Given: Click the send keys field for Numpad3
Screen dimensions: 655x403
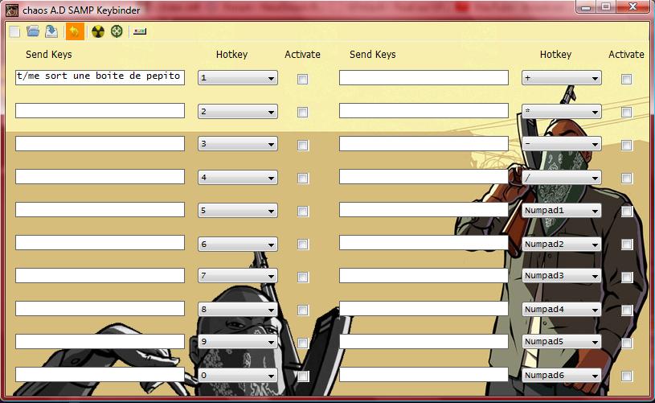Looking at the screenshot, I should click(x=424, y=275).
